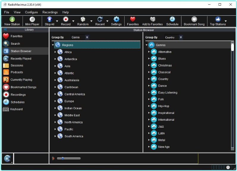Open Top Stations thumbs-up icon

tap(218, 20)
